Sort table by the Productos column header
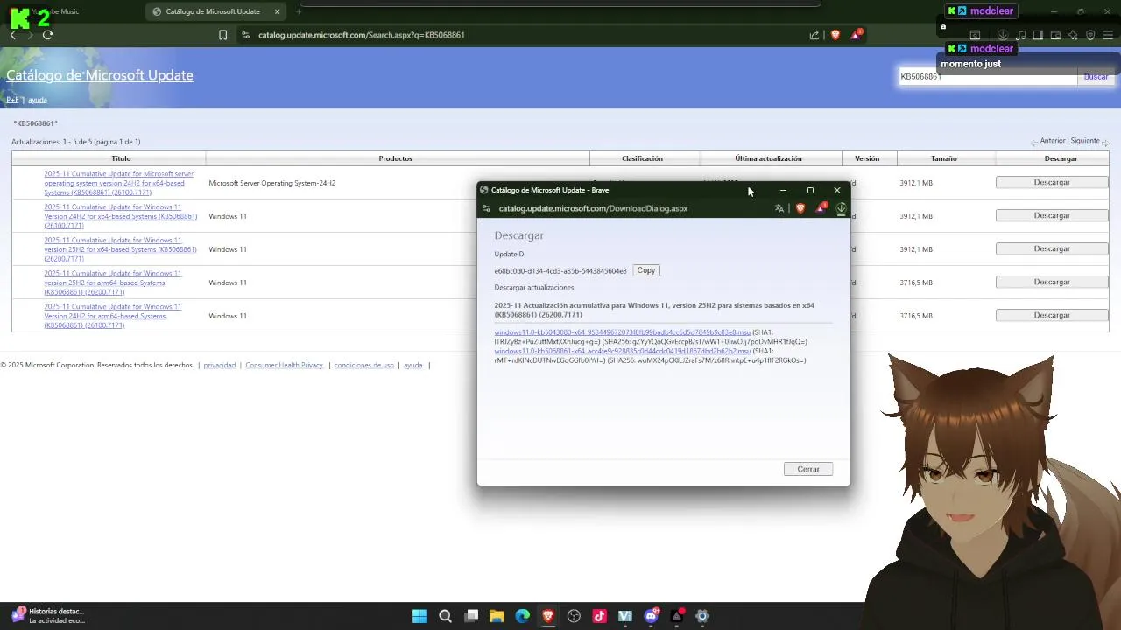Image resolution: width=1121 pixels, height=630 pixels. tap(396, 158)
